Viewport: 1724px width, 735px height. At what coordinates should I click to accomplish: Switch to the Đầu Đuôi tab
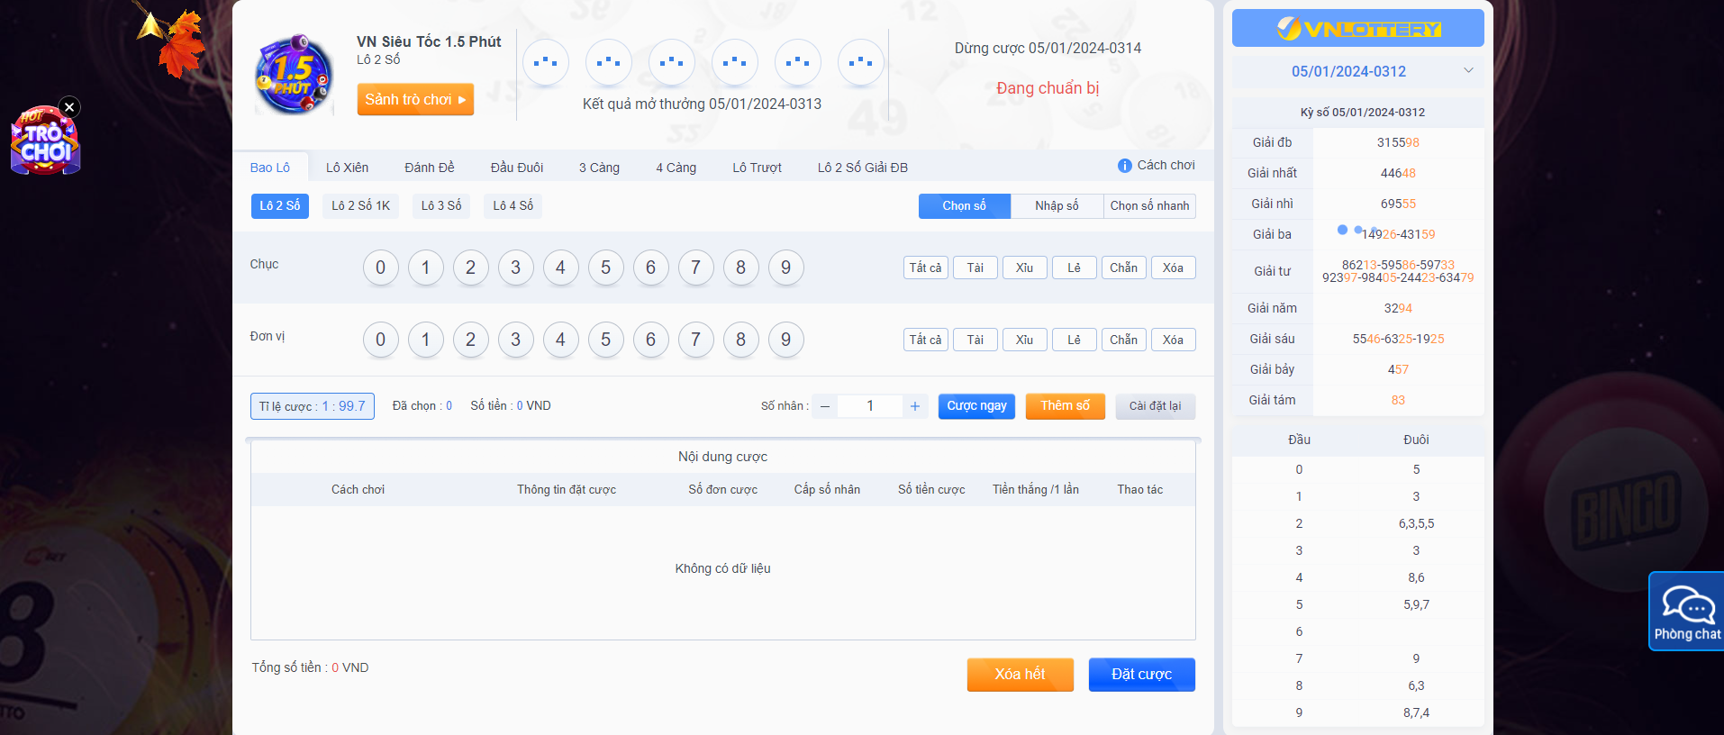(x=517, y=168)
